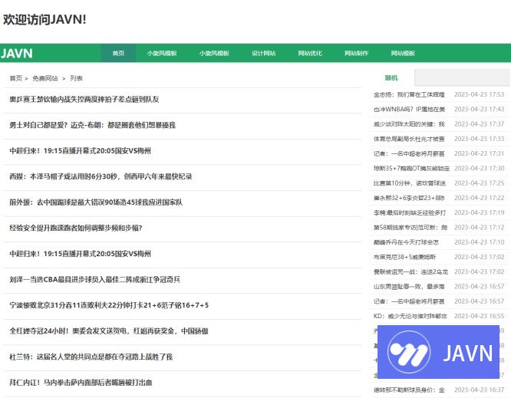Click the JAVN logo in the green navigation bar
This screenshot has width=511, height=398.
tap(17, 54)
